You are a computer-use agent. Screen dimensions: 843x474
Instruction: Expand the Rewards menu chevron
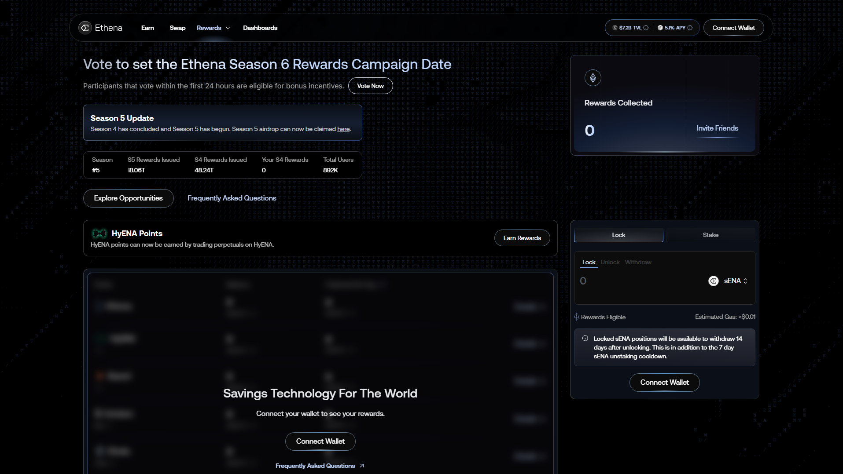tap(228, 28)
